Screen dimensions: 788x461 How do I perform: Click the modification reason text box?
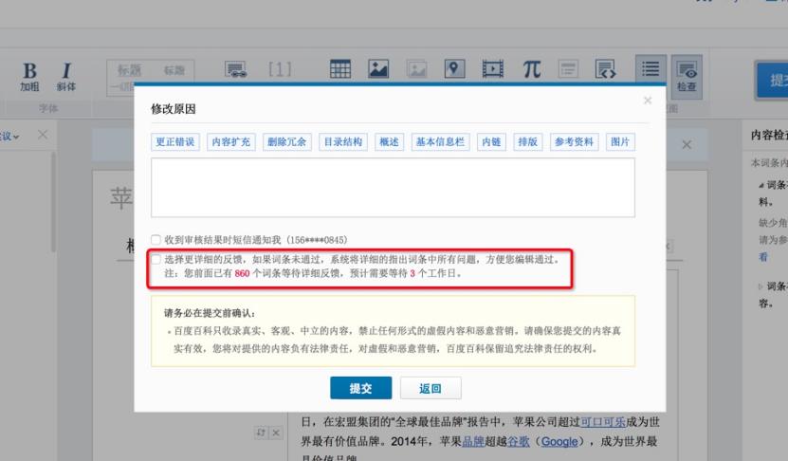click(393, 188)
